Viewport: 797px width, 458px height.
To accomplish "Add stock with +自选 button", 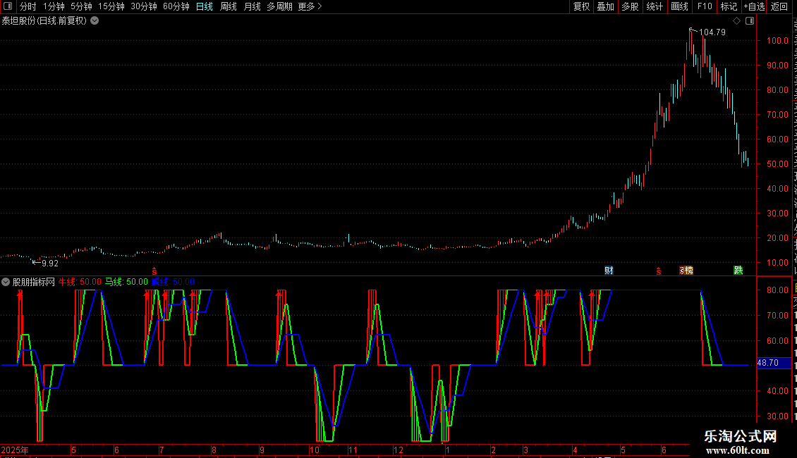I will coord(754,6).
